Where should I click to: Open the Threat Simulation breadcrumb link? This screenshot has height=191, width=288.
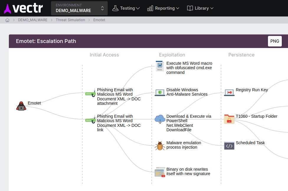(70, 20)
